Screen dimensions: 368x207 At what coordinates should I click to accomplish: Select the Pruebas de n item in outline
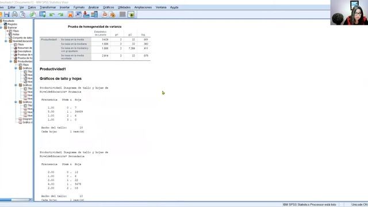pyautogui.click(x=25, y=55)
